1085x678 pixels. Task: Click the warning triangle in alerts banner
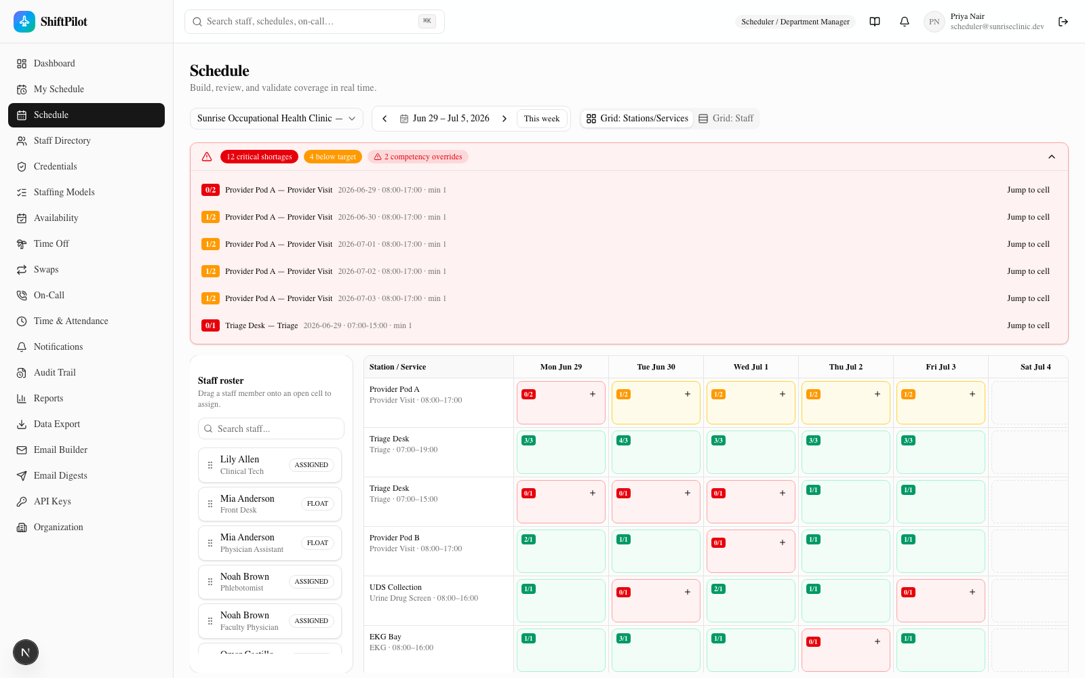tap(207, 157)
